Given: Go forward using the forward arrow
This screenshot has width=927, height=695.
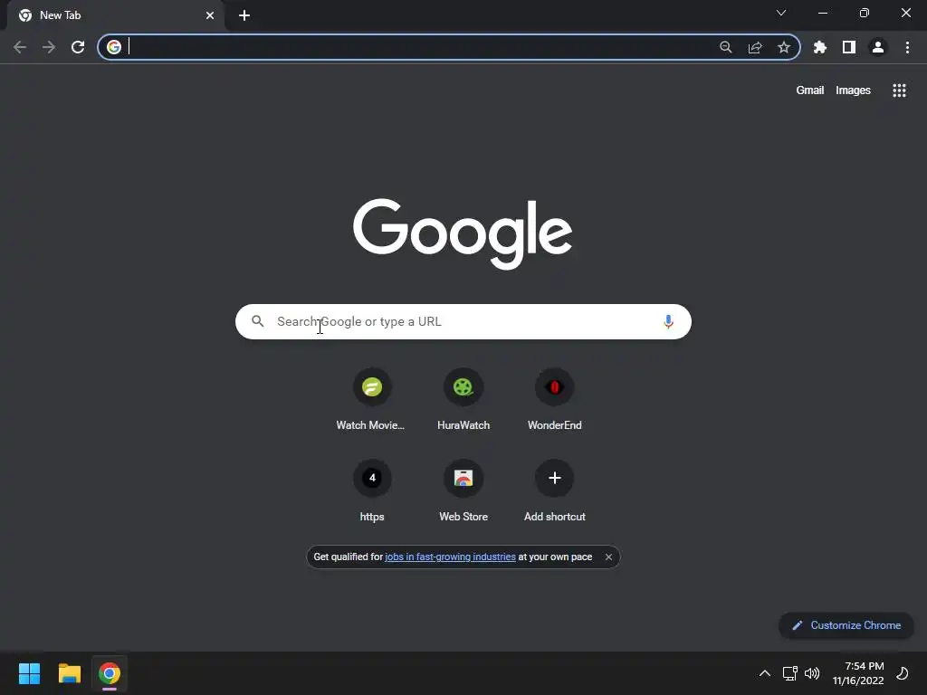Looking at the screenshot, I should (49, 47).
